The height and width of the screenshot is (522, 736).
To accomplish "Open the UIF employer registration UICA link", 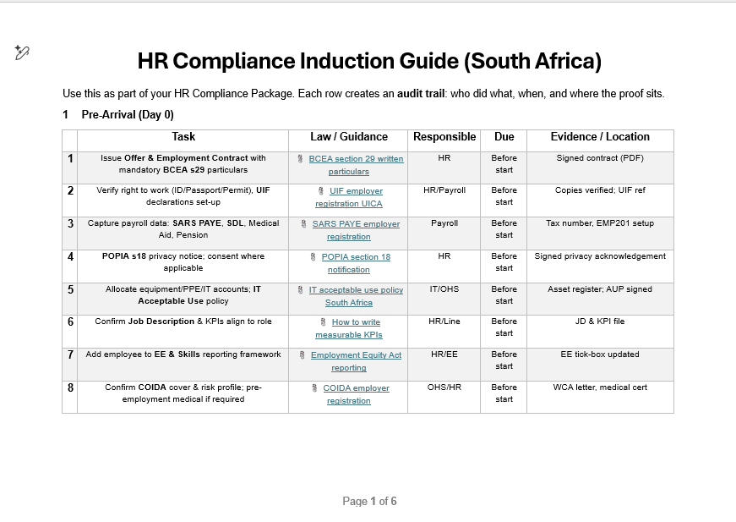I will click(356, 192).
